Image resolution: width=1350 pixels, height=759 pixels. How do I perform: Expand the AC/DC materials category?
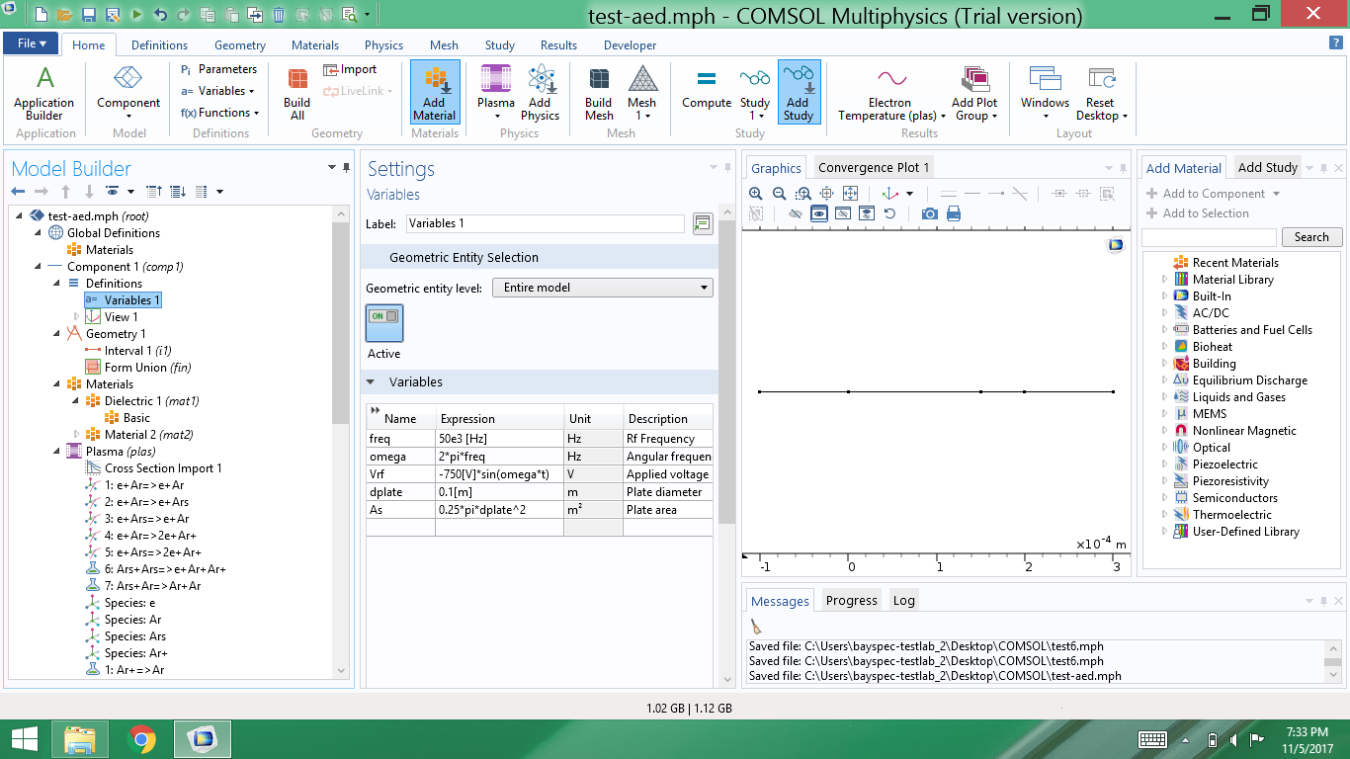(x=1164, y=313)
